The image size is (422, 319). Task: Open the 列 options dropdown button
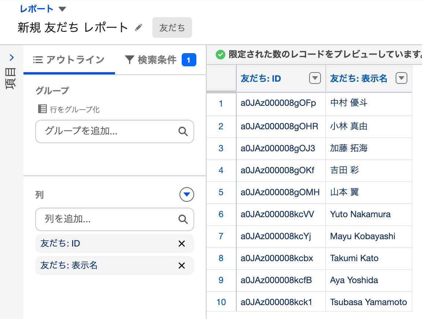(x=186, y=194)
